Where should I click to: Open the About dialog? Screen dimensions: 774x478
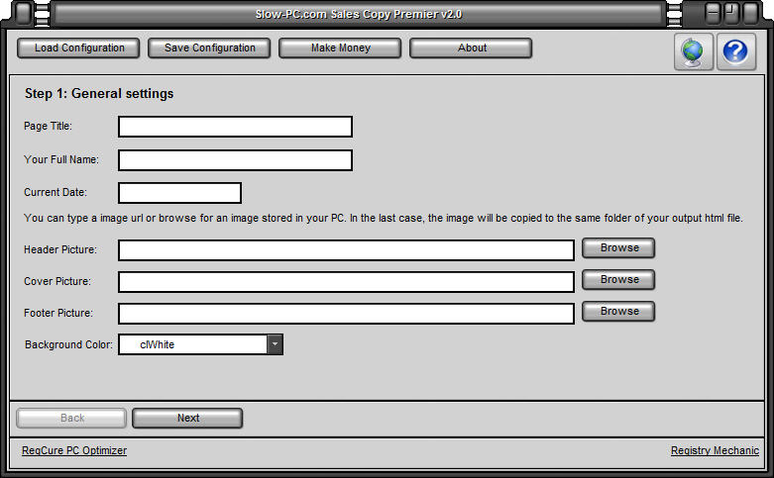click(471, 48)
